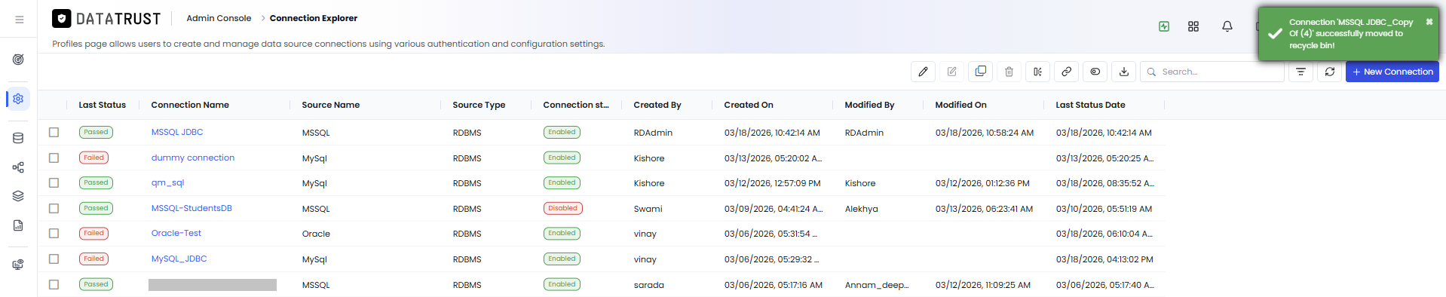This screenshot has height=297, width=1446.
Task: Open the notifications bell
Action: (x=1227, y=26)
